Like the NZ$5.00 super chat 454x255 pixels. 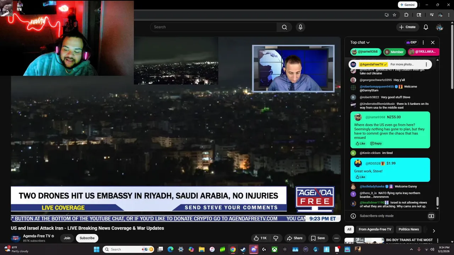point(360,143)
